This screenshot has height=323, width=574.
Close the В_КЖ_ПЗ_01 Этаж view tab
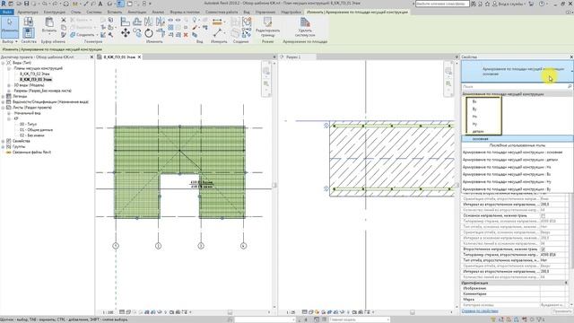pos(140,57)
